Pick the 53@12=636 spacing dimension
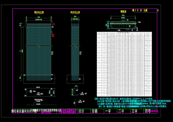The image size is (173, 122). (x=39, y=20)
